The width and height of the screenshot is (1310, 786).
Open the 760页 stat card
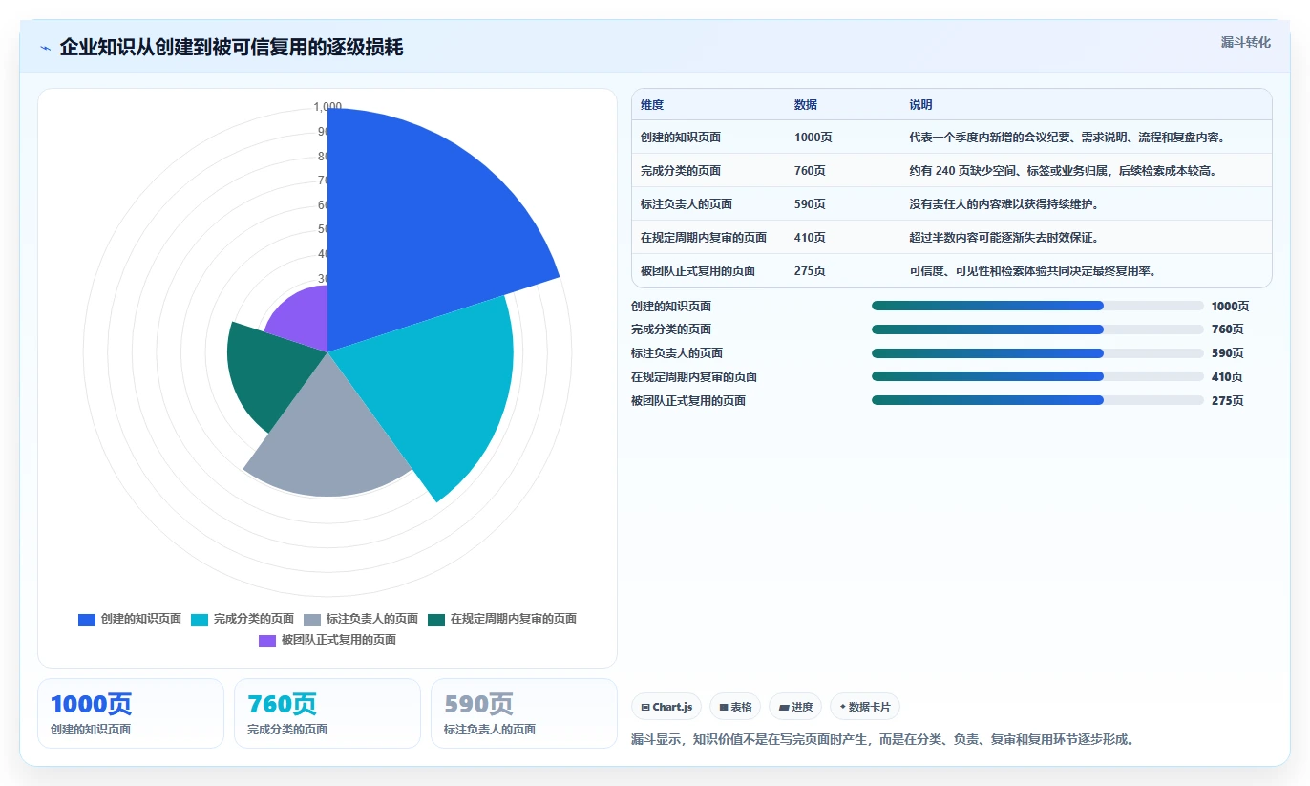click(x=327, y=713)
